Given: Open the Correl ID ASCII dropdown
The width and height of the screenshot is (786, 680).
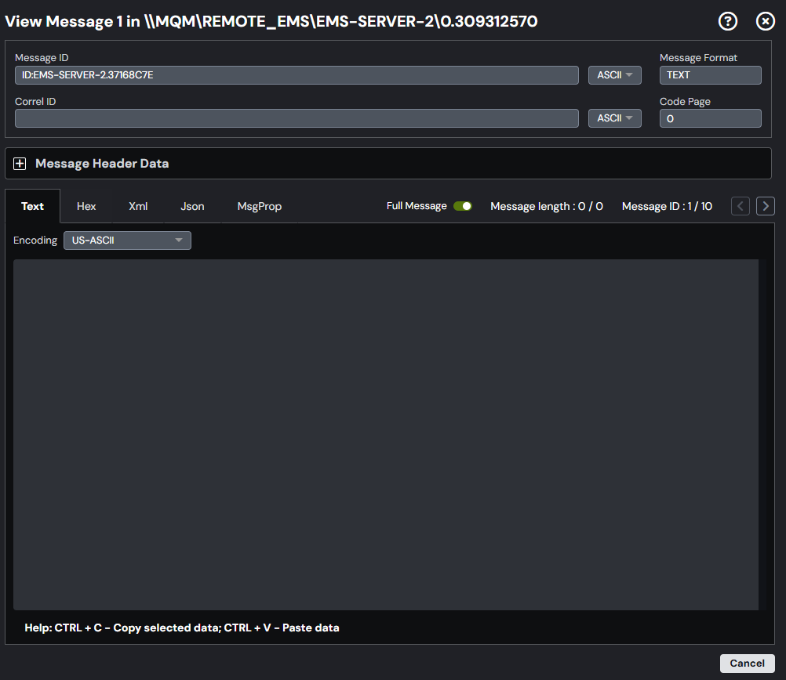Looking at the screenshot, I should [614, 118].
